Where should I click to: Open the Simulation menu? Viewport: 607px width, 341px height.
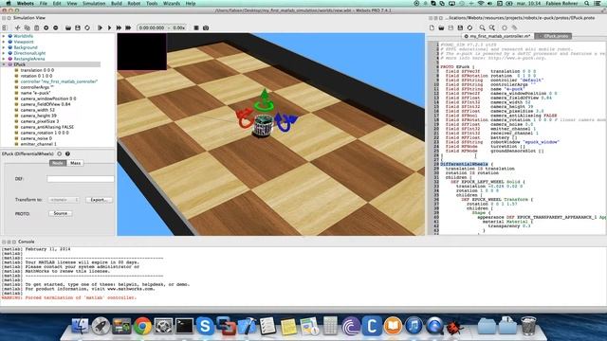pyautogui.click(x=94, y=4)
